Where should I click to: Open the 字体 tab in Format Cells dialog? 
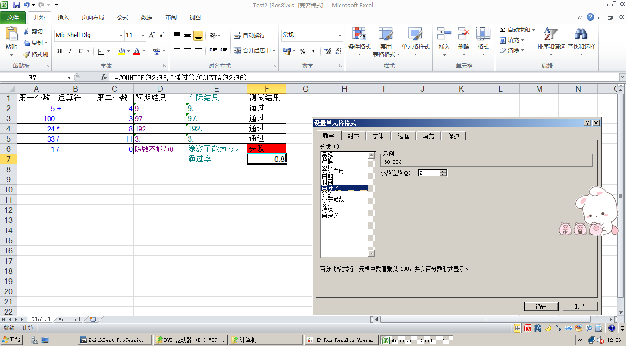[x=378, y=136]
